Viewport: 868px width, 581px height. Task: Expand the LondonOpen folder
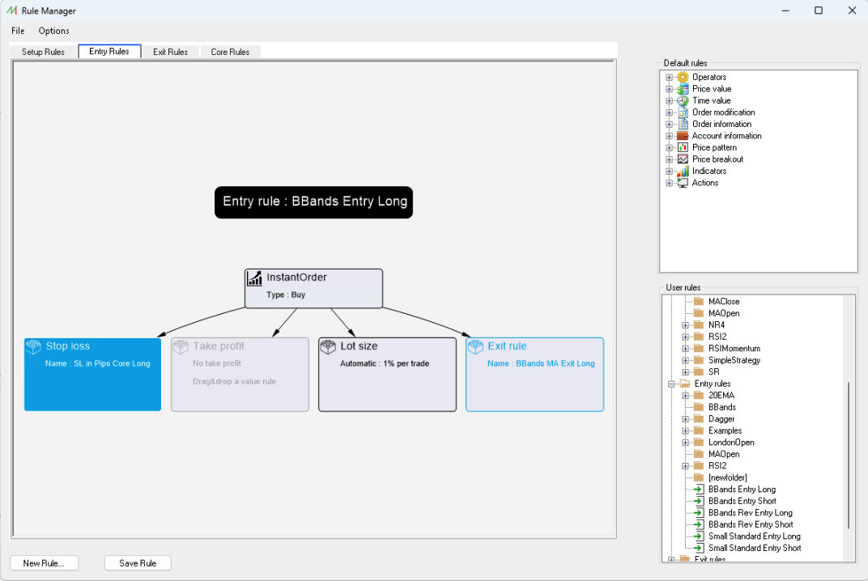(x=685, y=443)
